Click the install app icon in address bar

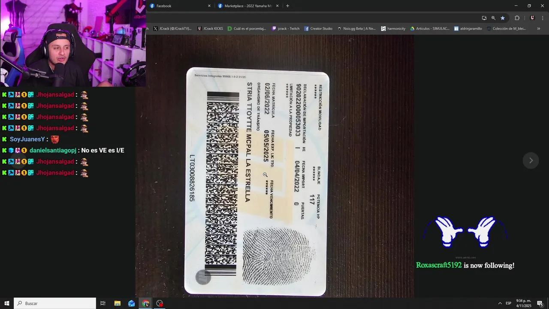[x=484, y=18]
